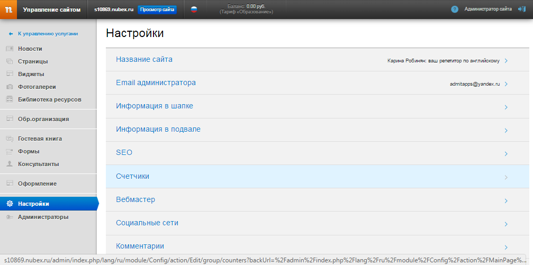533x265 pixels.
Task: Click the Консультанты person icon
Action: (x=10, y=164)
